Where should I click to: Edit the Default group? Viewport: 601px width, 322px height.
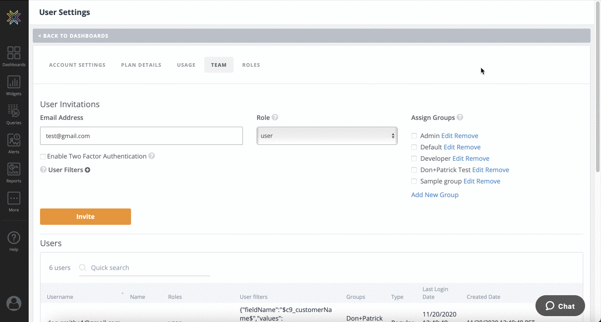pos(449,147)
